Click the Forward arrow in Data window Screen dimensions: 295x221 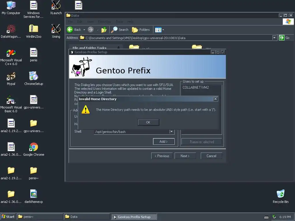click(91, 30)
